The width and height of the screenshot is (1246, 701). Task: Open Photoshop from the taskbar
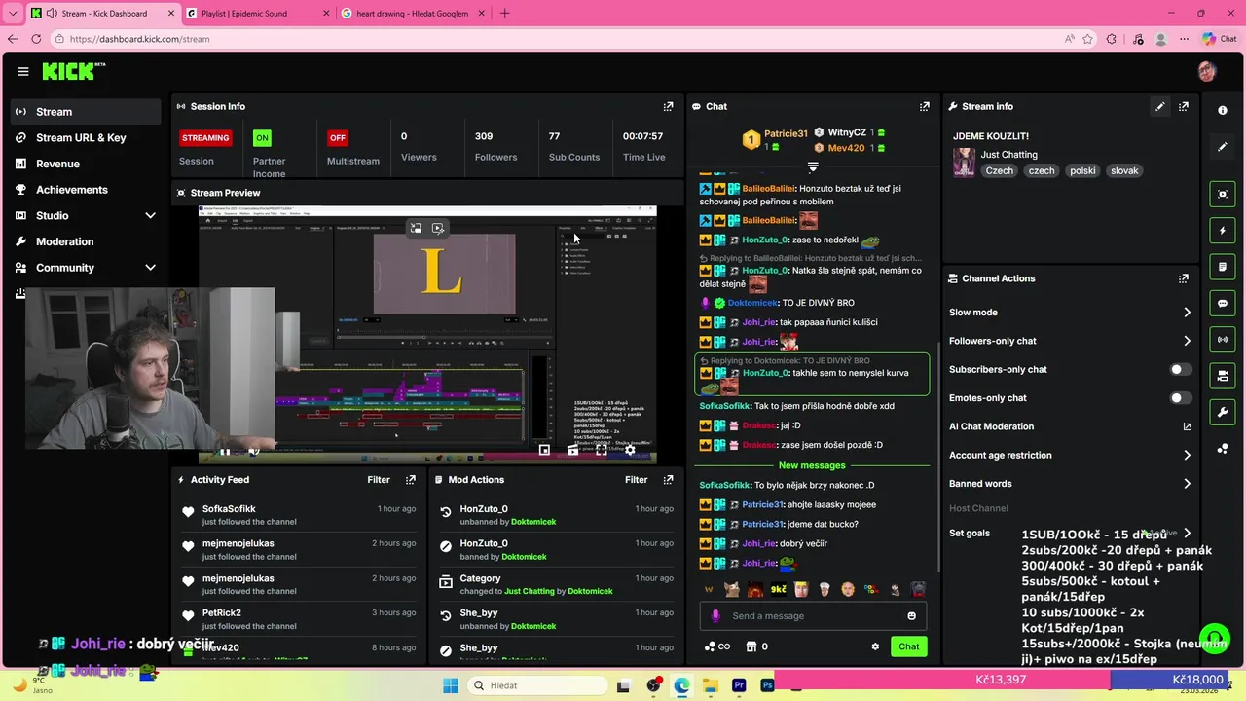pos(767,685)
